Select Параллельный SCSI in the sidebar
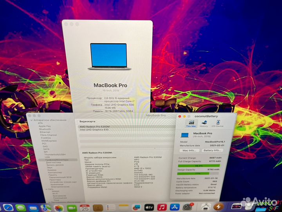Image resolution: width=282 pixels, height=212 pixels. (x=60, y=177)
